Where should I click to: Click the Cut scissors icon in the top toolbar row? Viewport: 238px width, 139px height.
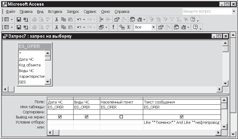56,19
